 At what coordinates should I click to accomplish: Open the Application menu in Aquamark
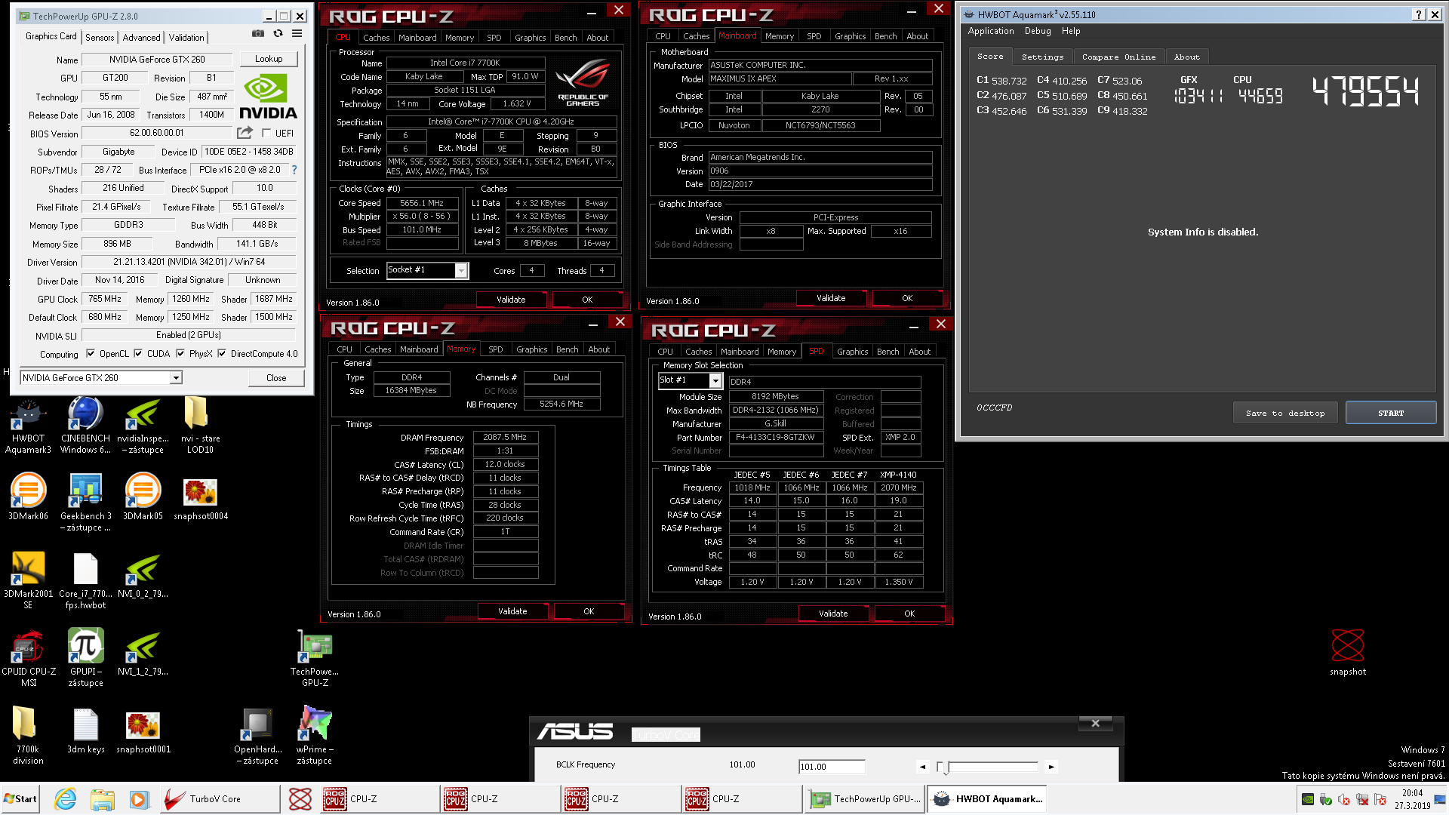[991, 31]
